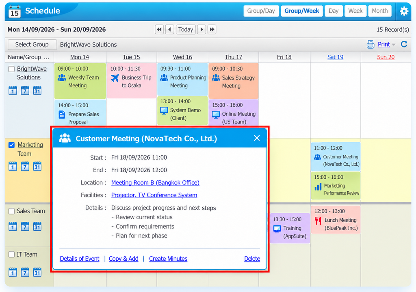Open IT Team month view calendar icon
Image resolution: width=416 pixels, height=292 pixels.
click(37, 272)
